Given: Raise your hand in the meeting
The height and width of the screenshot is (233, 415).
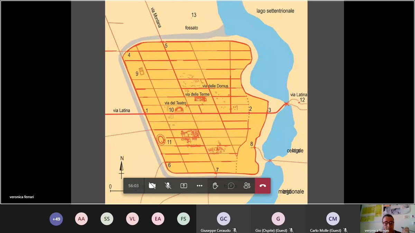Looking at the screenshot, I should click(215, 186).
